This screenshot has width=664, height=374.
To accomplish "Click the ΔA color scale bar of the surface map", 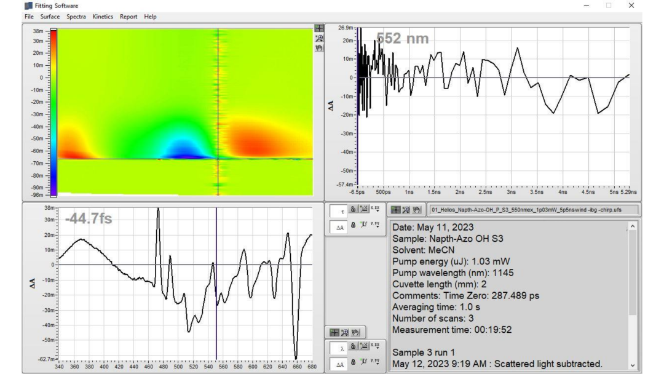I will 53,113.
